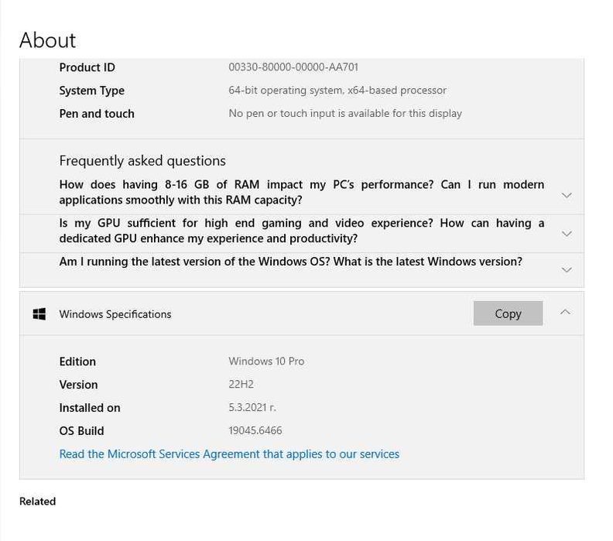This screenshot has height=541, width=613.
Task: Click the 'No pen or touch input' value
Action: pyautogui.click(x=345, y=113)
